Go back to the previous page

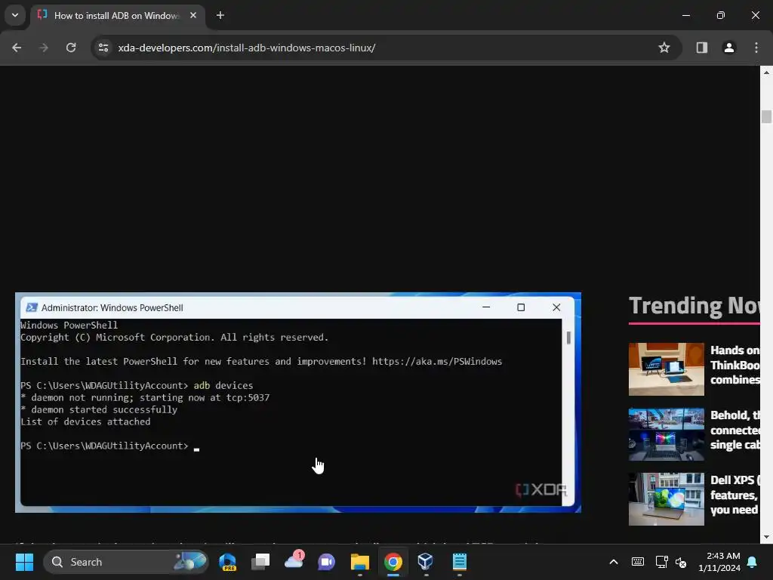(17, 48)
